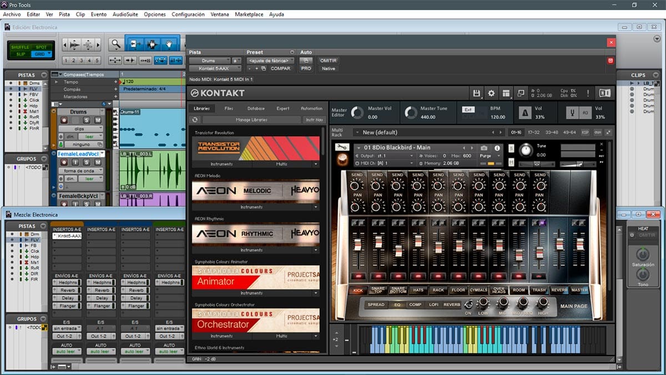Open the automation enable window icon in plug-in header
666x375 pixels.
click(x=306, y=61)
